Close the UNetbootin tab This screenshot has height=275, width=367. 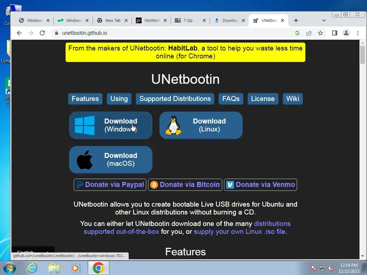pyautogui.click(x=282, y=20)
